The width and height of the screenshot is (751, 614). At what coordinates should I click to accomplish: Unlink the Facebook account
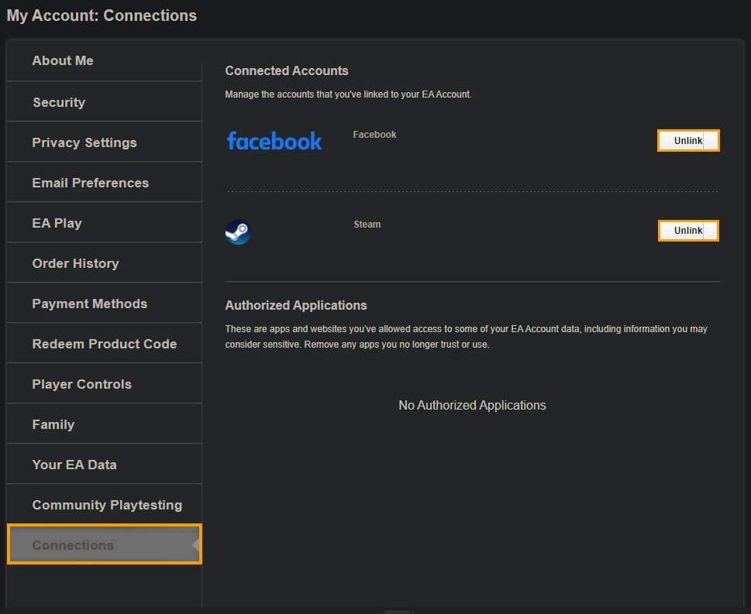[688, 140]
